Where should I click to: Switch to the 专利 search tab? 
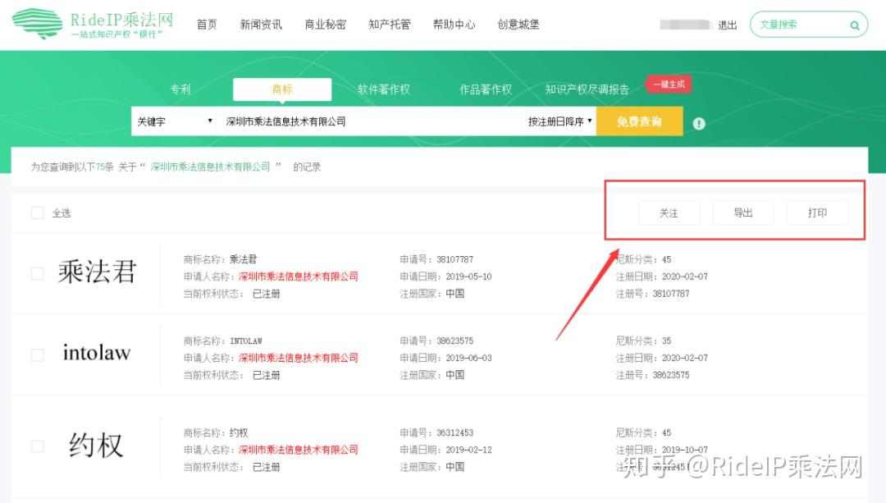coord(180,89)
